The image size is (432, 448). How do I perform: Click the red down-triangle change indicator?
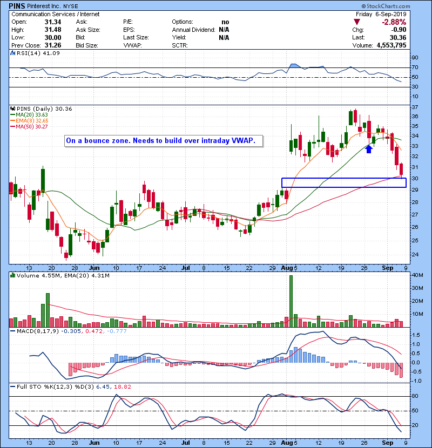pyautogui.click(x=356, y=22)
